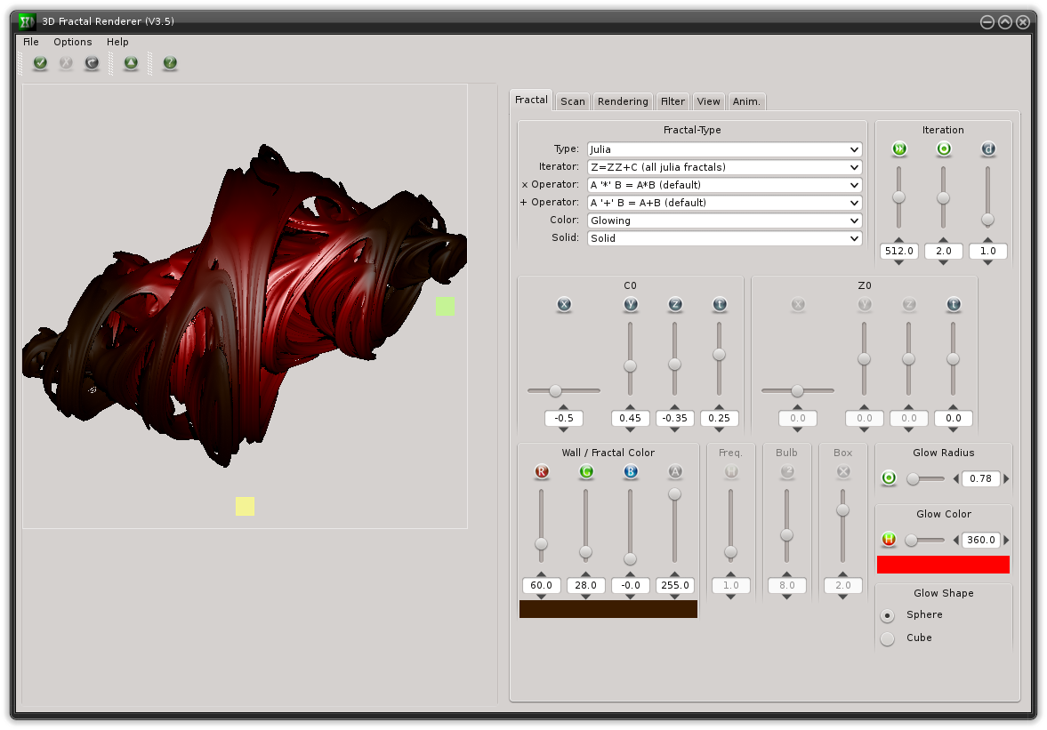Viewport: 1047px width, 730px height.
Task: Click the green fast-forward icon under Iteration
Action: [x=899, y=149]
